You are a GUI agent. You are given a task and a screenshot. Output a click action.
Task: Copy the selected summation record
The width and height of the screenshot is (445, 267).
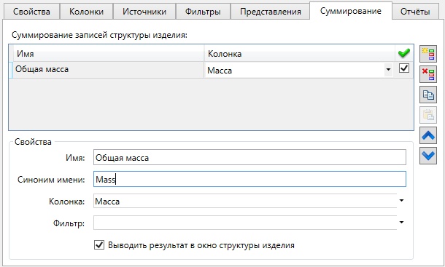click(428, 95)
